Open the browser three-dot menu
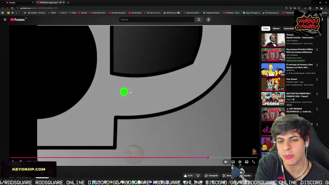 (326, 8)
